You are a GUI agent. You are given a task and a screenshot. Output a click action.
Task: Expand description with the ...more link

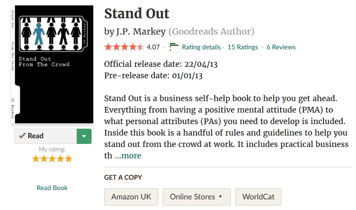point(128,156)
